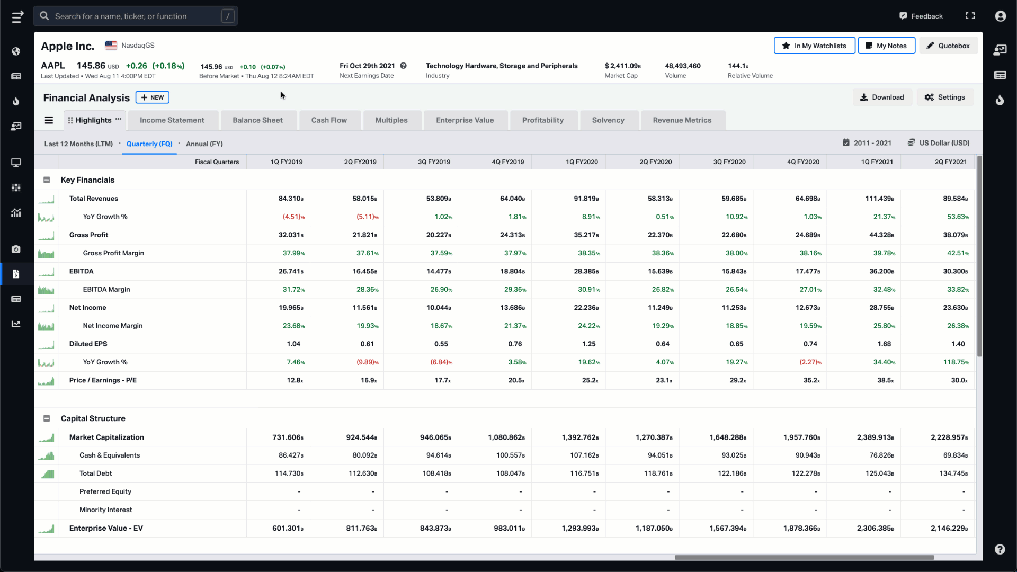Click the Total Revenues sparkline chart icon
This screenshot has height=572, width=1017.
pyautogui.click(x=46, y=199)
